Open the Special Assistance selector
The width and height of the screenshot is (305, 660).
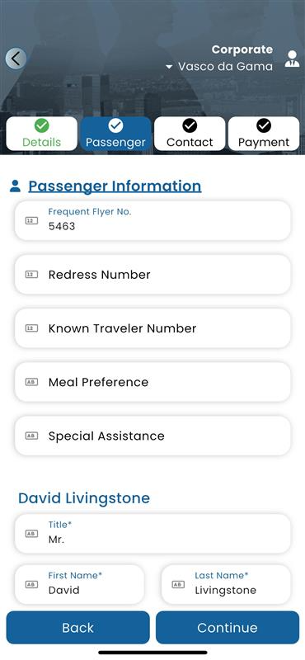tap(152, 436)
